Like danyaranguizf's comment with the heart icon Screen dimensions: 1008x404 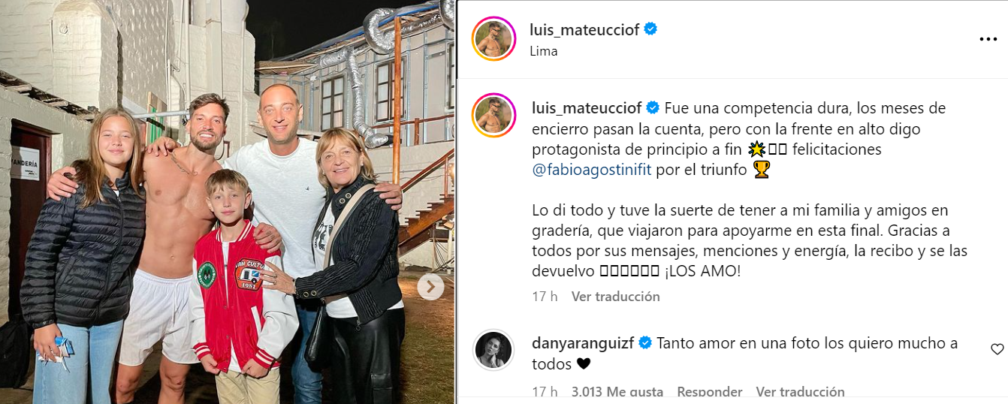click(997, 348)
